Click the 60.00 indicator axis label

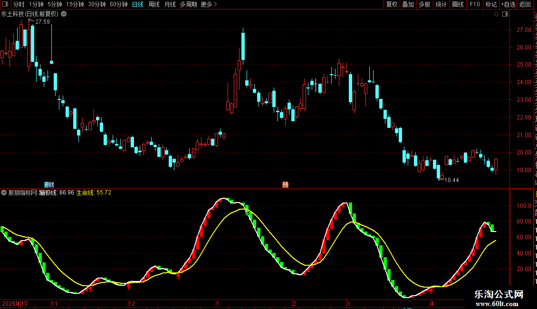click(x=524, y=237)
